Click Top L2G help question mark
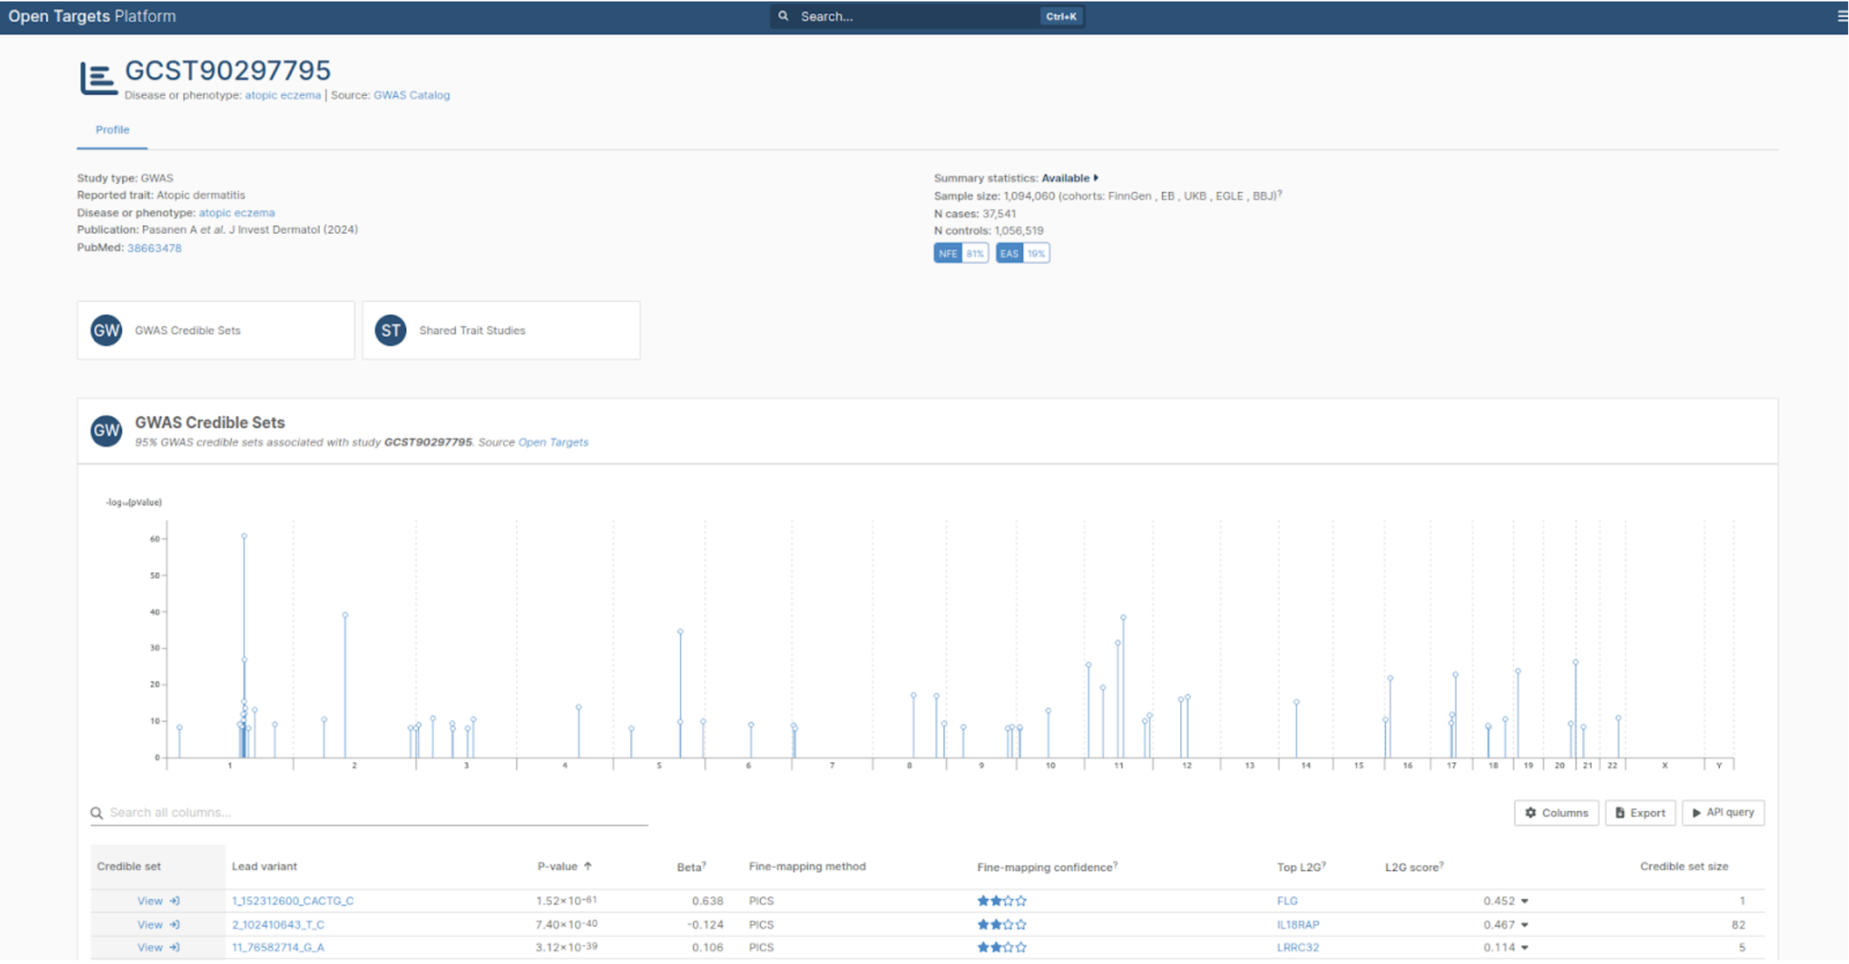This screenshot has height=964, width=1849. point(1323,864)
